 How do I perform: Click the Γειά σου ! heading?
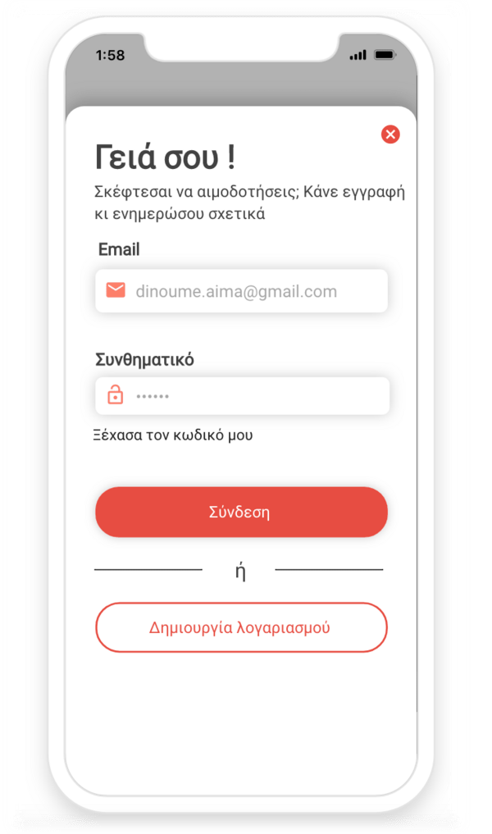(165, 157)
